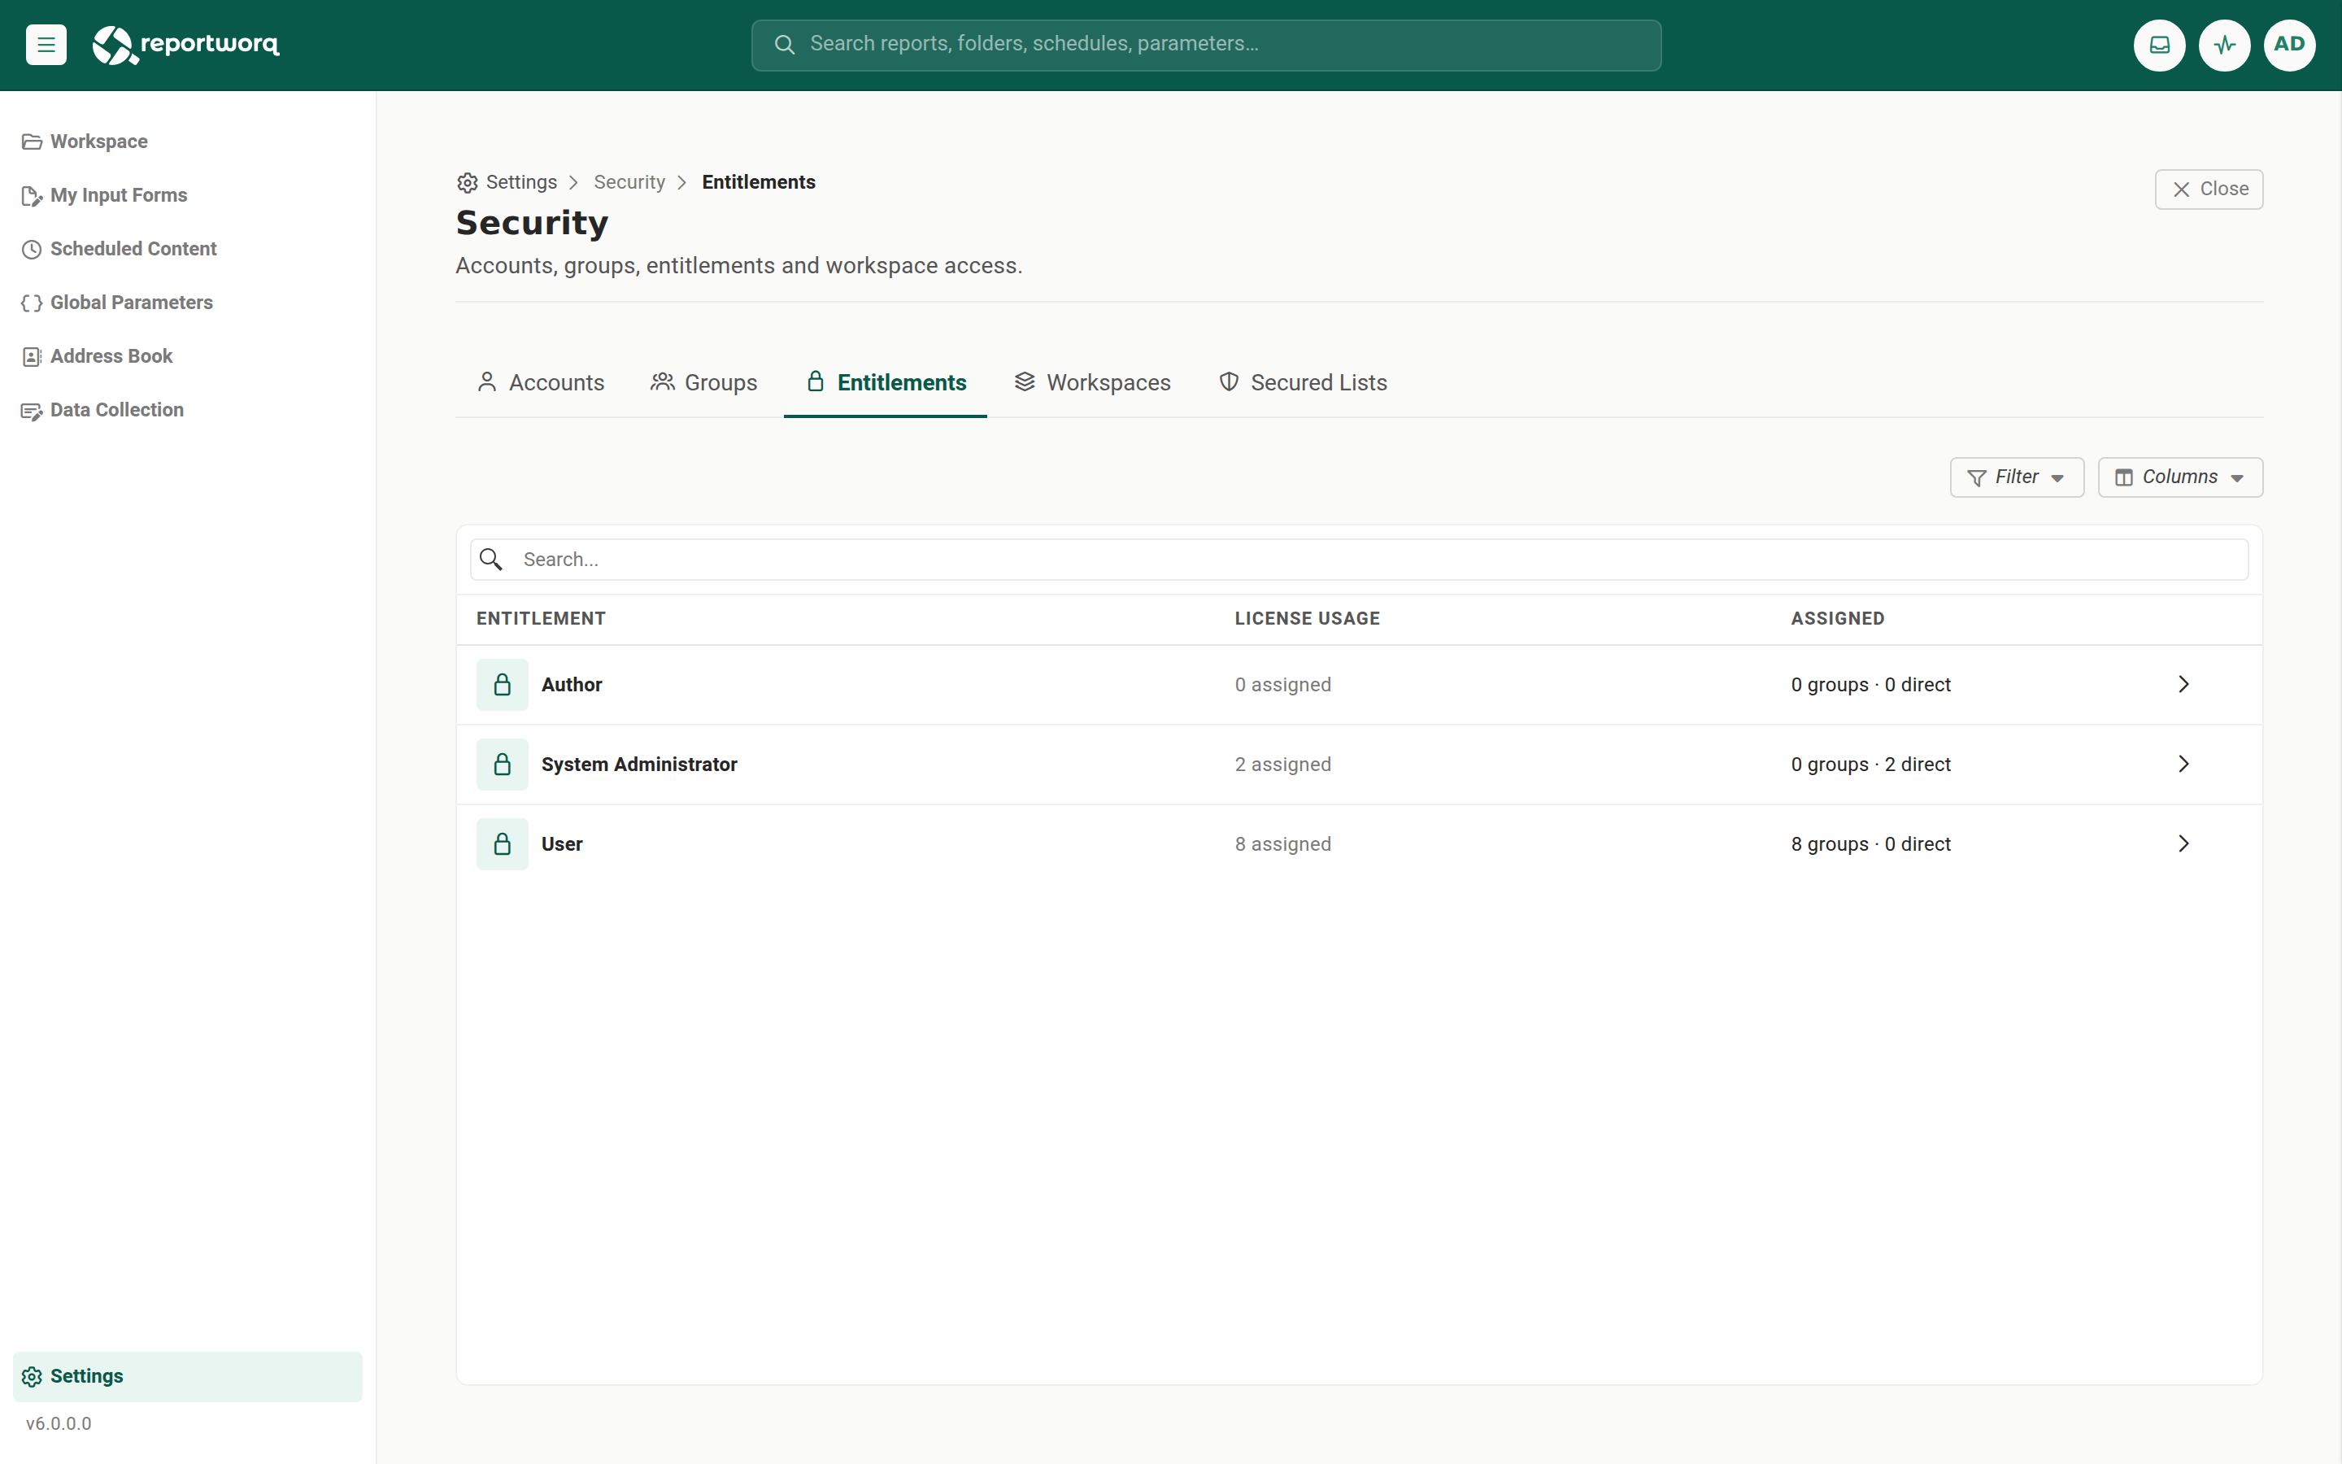Click the My Input Forms icon
This screenshot has width=2342, height=1464.
pos(32,195)
